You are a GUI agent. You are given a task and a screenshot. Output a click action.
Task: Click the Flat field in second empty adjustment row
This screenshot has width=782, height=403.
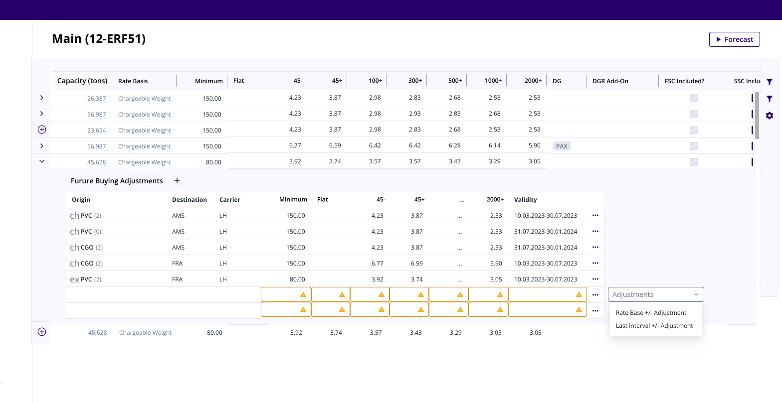pyautogui.click(x=331, y=309)
